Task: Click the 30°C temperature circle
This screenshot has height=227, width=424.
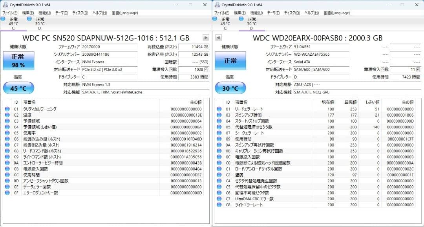Action: point(230,88)
